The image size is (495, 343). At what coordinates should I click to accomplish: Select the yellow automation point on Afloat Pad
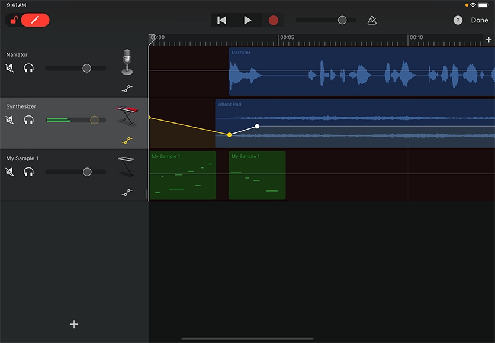(230, 135)
